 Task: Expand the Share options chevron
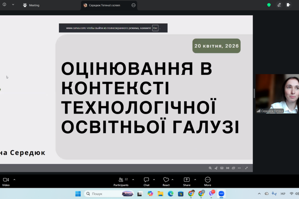pyautogui.click(x=195, y=180)
